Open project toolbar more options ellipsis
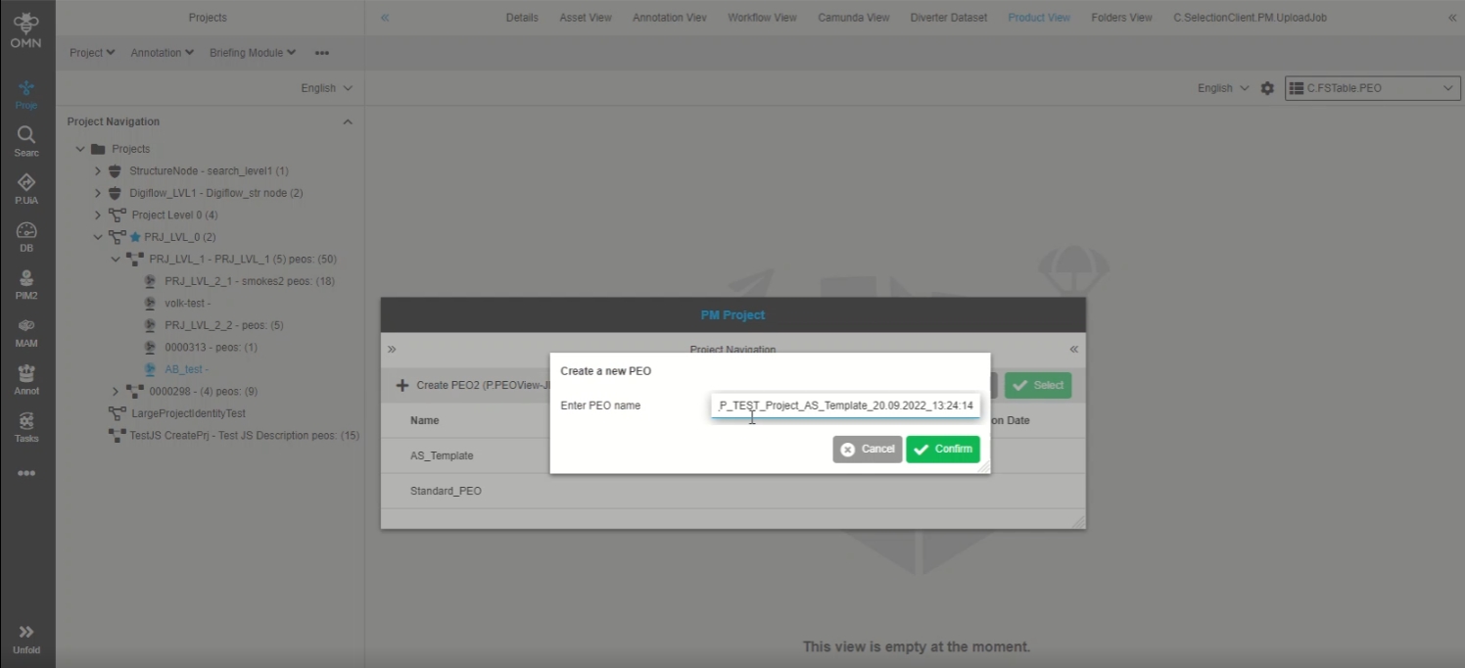 (322, 53)
